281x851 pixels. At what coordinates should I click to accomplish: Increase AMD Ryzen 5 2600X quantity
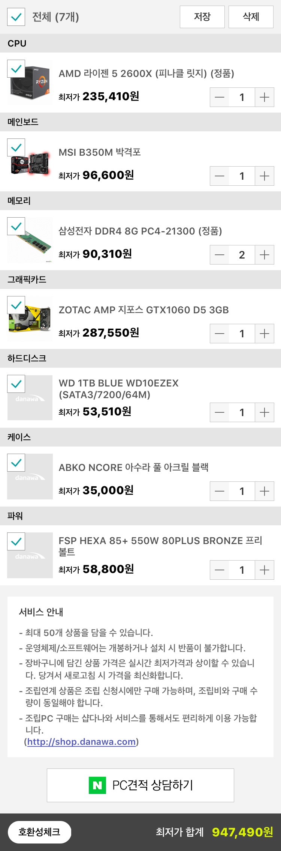(265, 97)
